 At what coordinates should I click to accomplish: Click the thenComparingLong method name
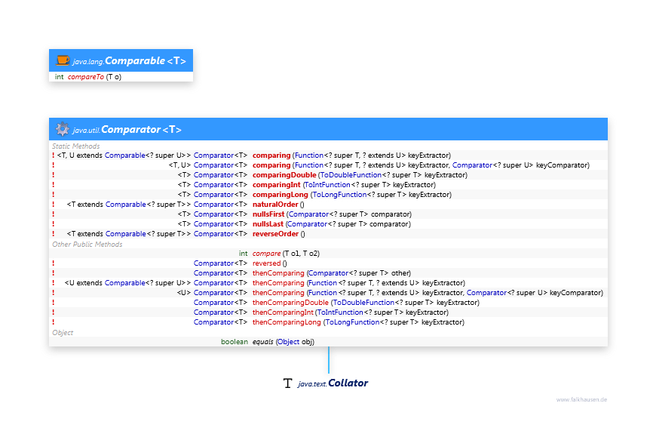pos(287,322)
